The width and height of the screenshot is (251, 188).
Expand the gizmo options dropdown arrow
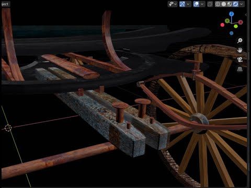(x=188, y=4)
